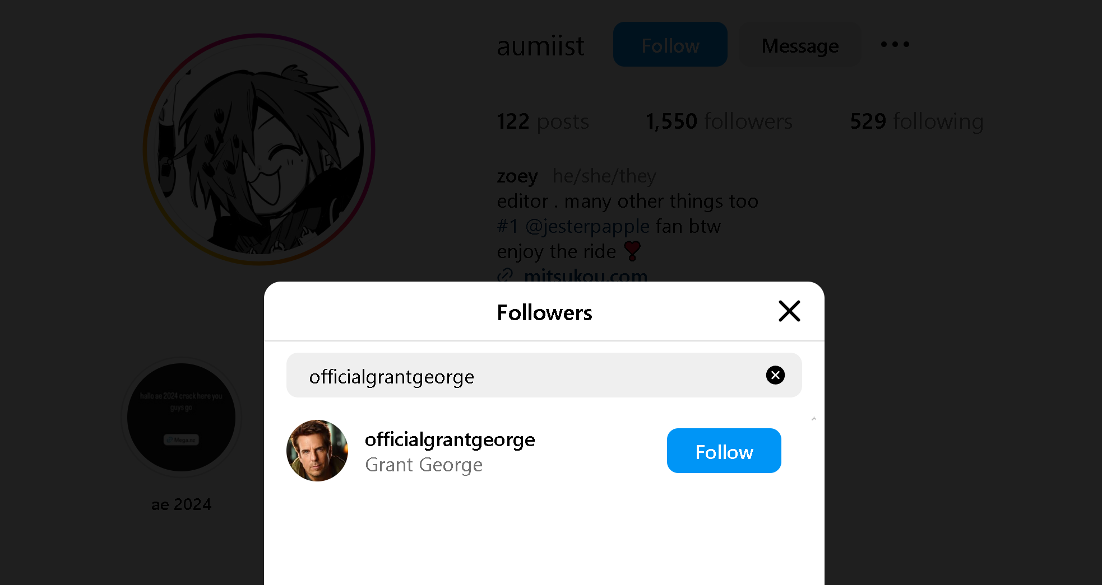Image resolution: width=1102 pixels, height=585 pixels.
Task: Open the ae 2024 story highlight
Action: coord(181,417)
